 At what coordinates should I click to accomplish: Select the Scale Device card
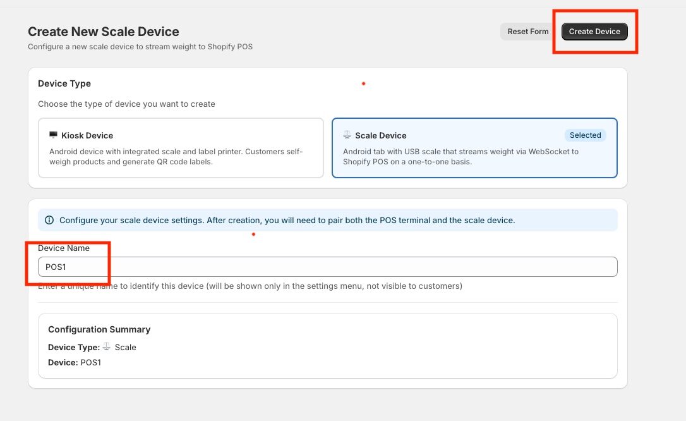click(x=474, y=148)
